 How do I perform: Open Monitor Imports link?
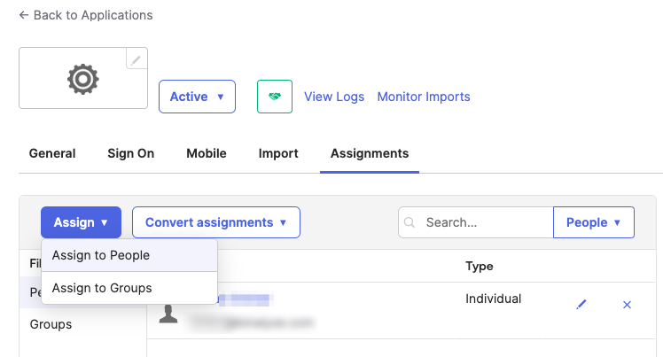424,97
